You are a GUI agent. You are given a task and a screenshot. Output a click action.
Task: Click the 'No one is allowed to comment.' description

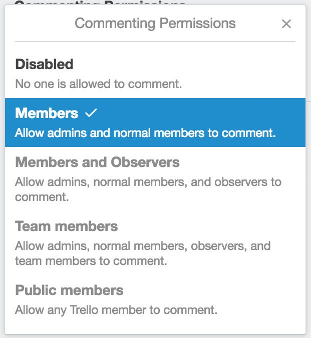point(98,83)
